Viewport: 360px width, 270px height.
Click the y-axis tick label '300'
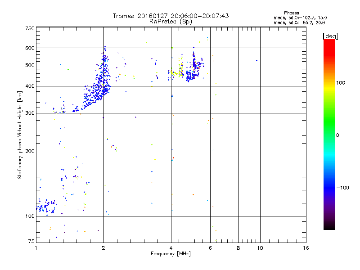point(30,113)
